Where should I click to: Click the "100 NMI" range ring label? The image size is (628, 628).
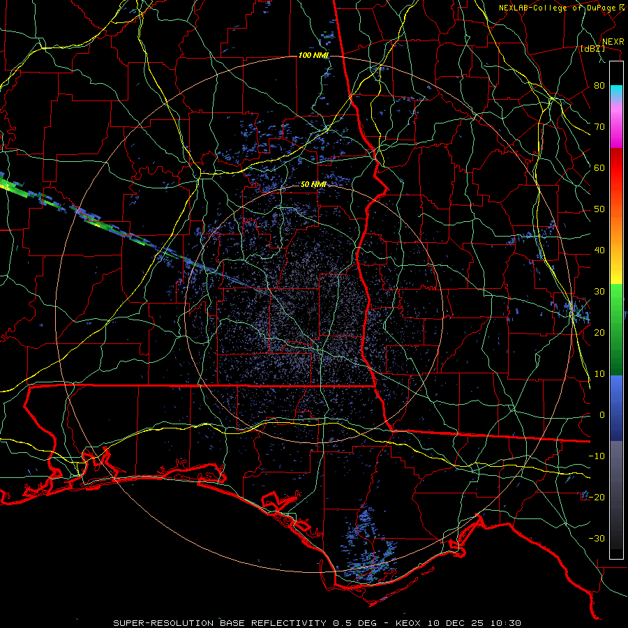click(x=313, y=55)
